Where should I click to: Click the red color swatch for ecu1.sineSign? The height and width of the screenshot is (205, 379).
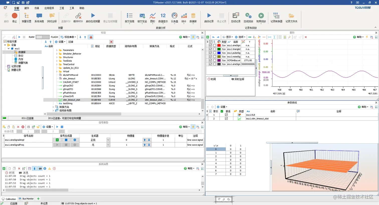[219, 45]
